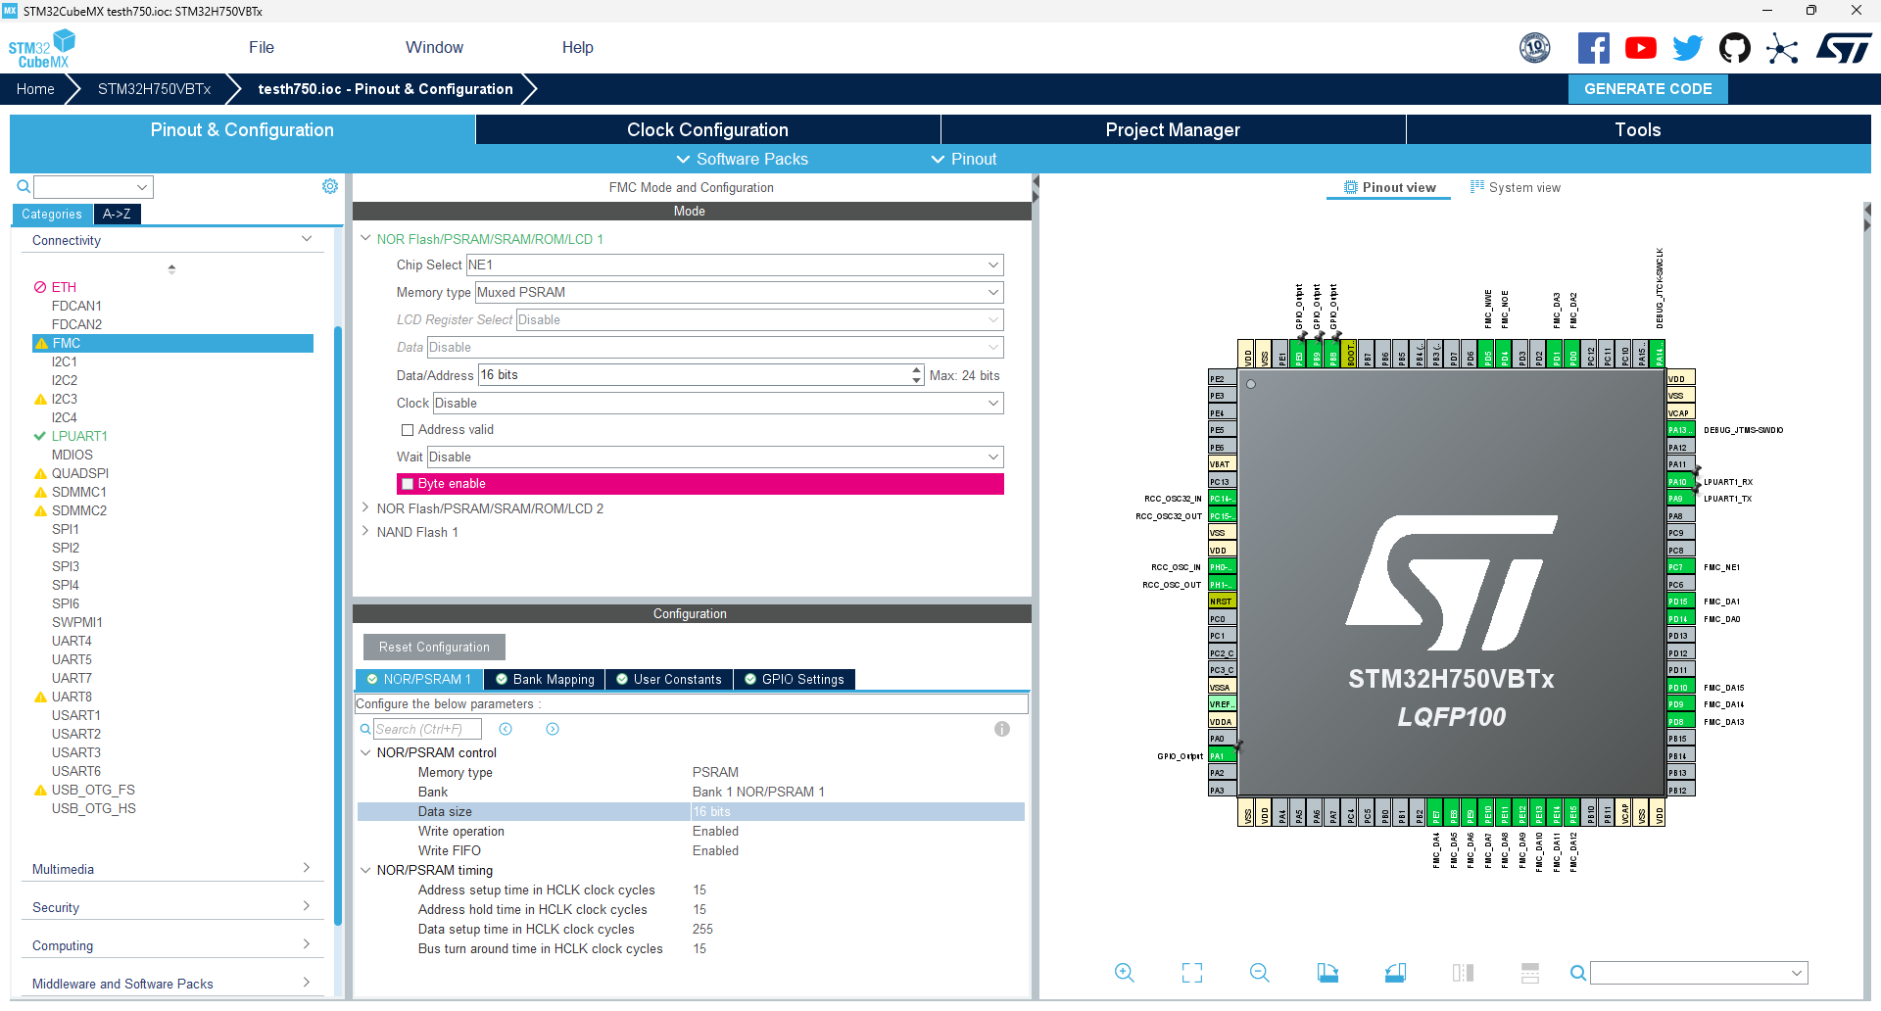
Task: Click the parameter info icon
Action: pyautogui.click(x=1002, y=729)
